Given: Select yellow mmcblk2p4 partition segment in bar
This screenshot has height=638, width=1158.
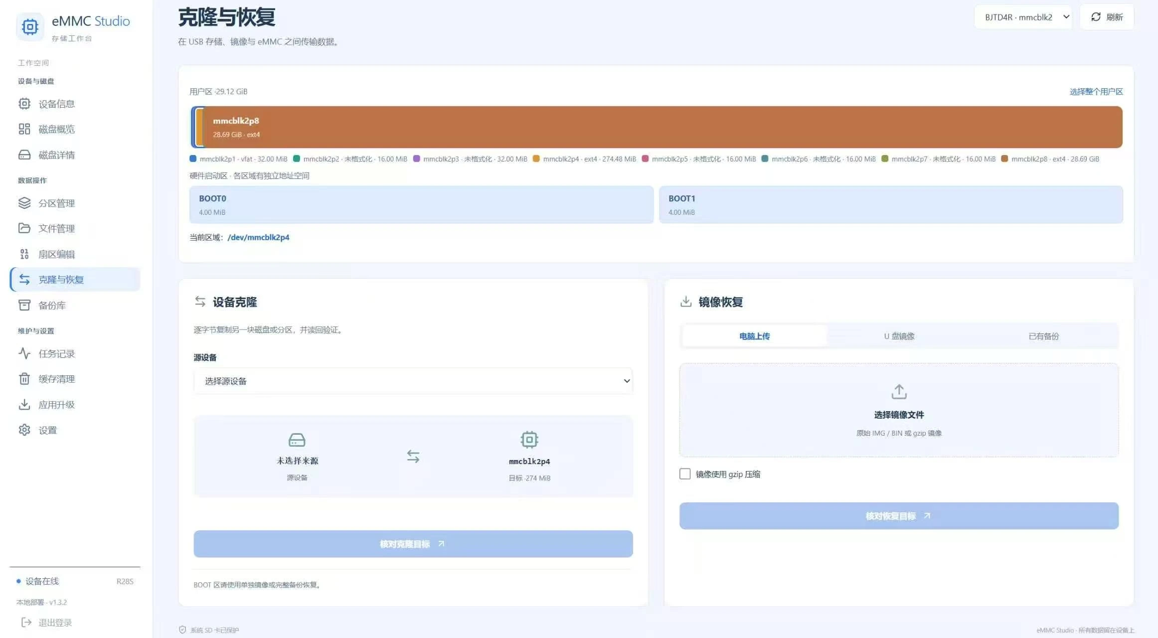Looking at the screenshot, I should point(199,127).
